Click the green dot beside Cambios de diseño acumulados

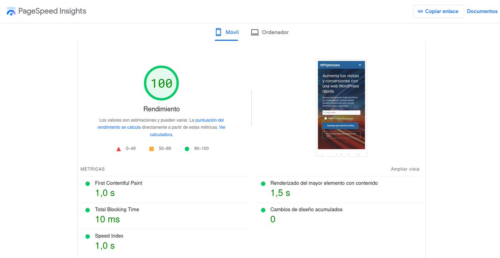[x=262, y=210]
